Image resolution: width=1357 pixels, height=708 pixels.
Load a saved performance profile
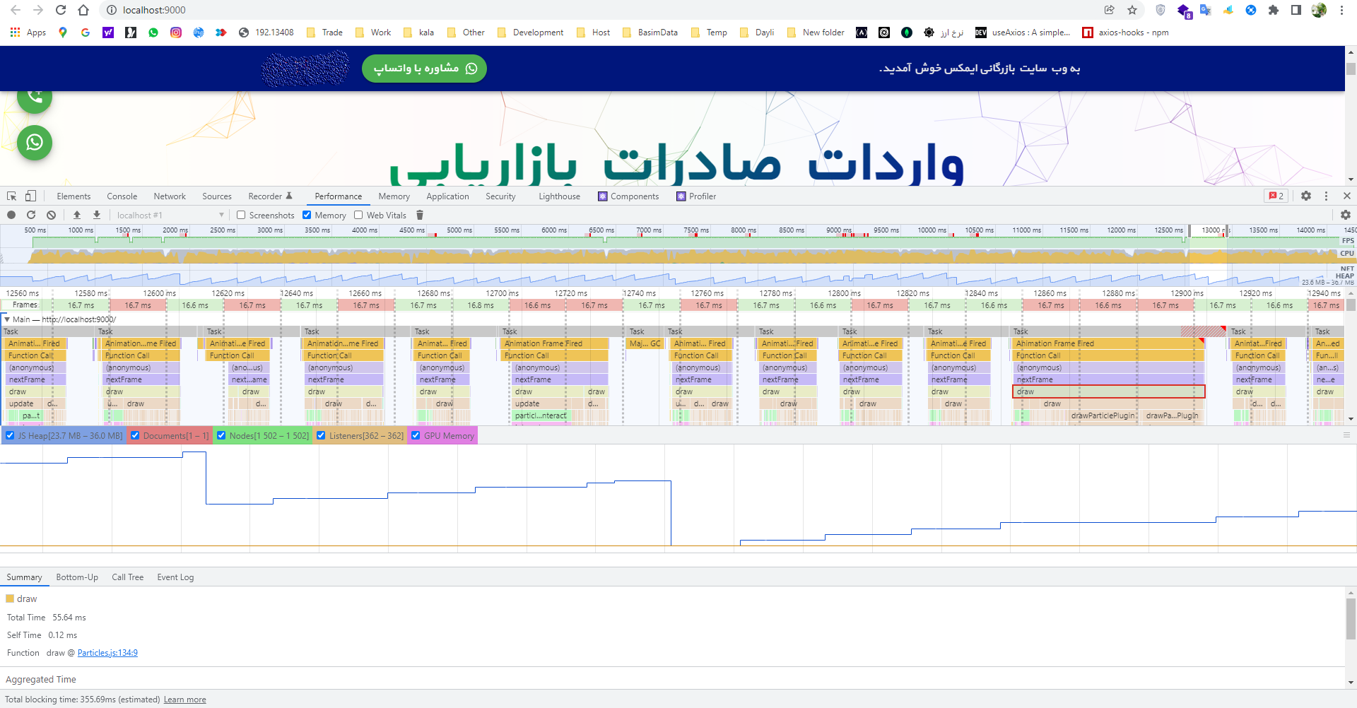coord(78,215)
